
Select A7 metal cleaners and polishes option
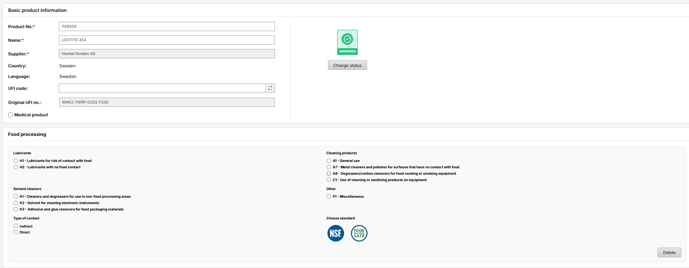329,167
